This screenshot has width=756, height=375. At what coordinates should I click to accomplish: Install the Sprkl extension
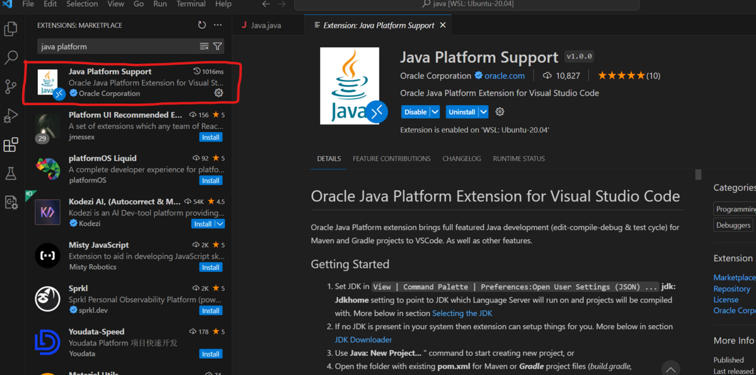coord(210,311)
